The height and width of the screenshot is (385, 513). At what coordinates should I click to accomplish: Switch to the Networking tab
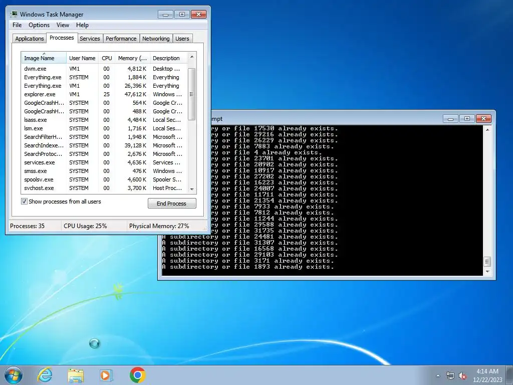pos(156,38)
